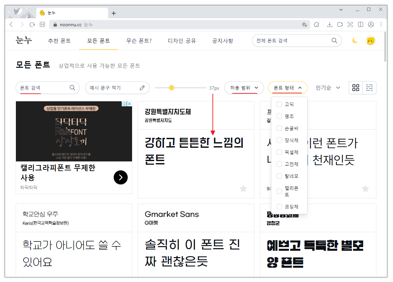Check the 픽셀체 font type box
Screen dimensions: 393x282
[x=279, y=152]
